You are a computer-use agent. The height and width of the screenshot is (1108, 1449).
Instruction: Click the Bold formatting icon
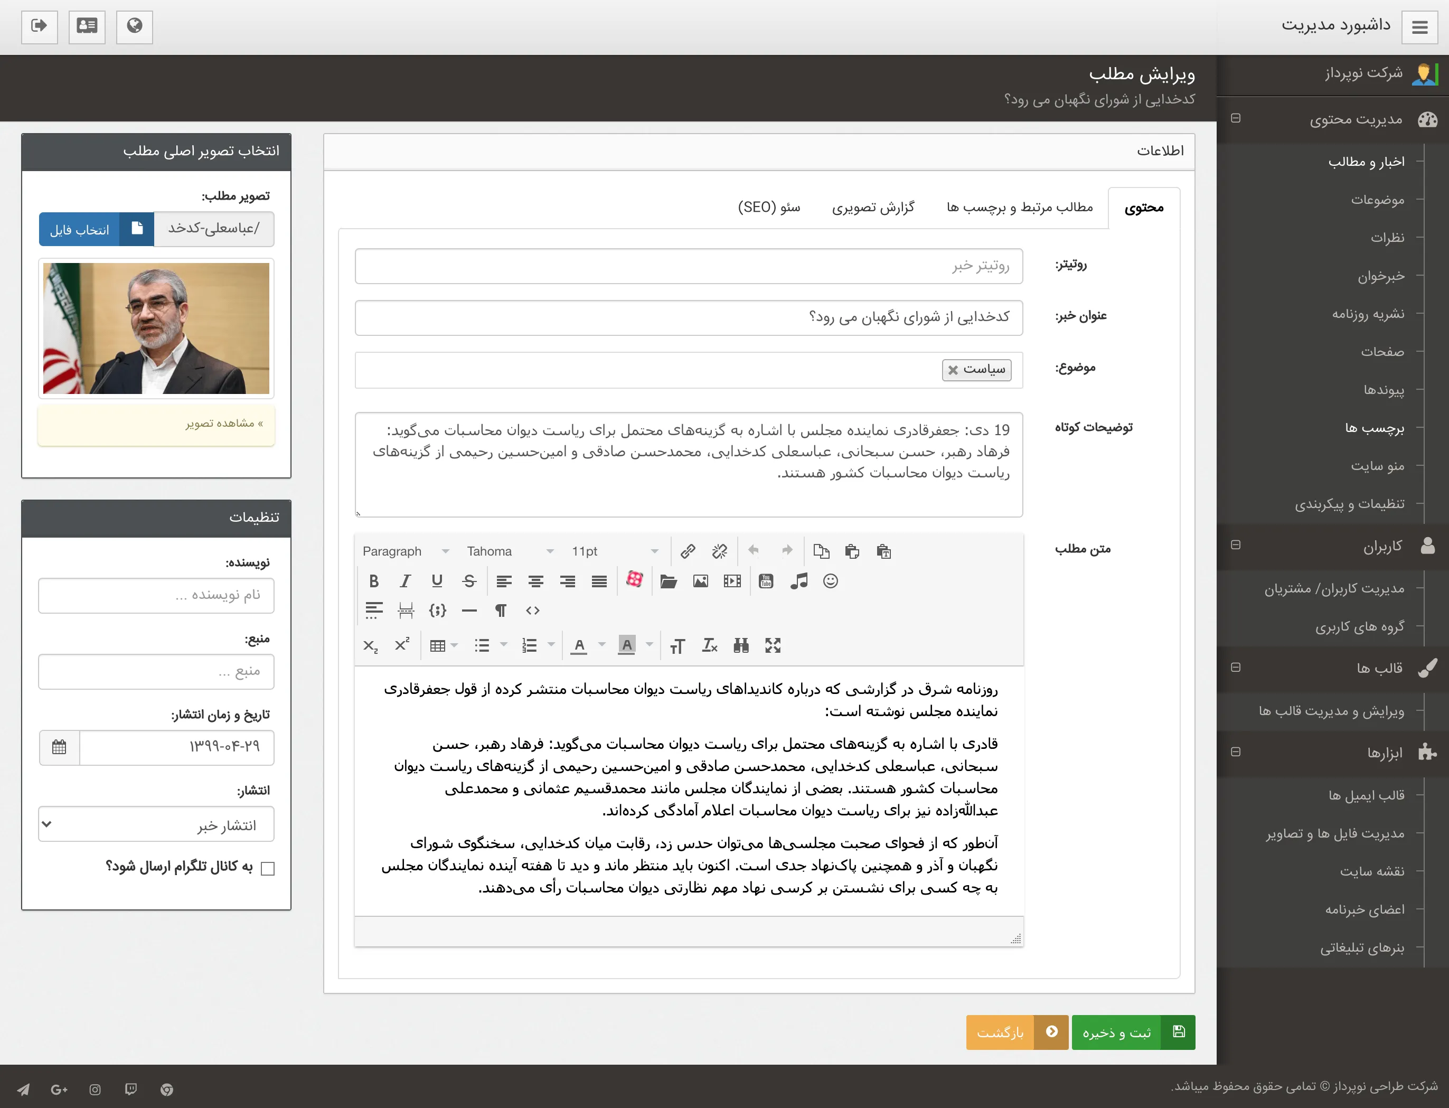point(374,581)
